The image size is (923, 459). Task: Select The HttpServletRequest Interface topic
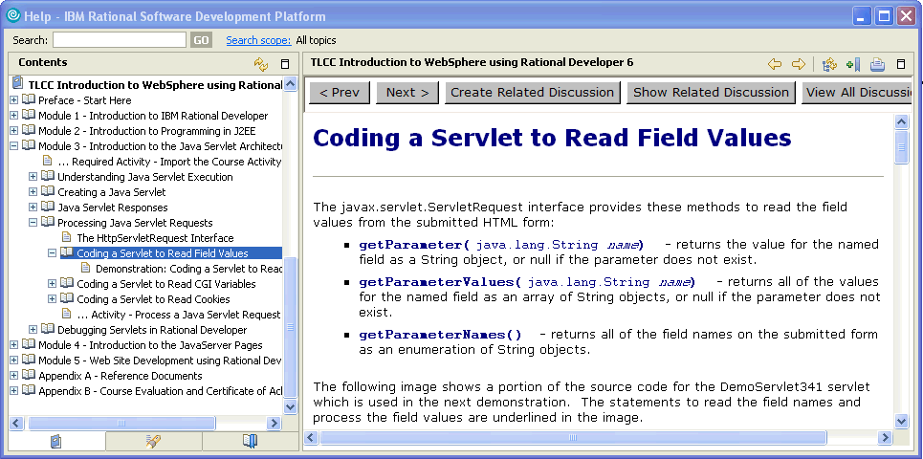click(155, 238)
